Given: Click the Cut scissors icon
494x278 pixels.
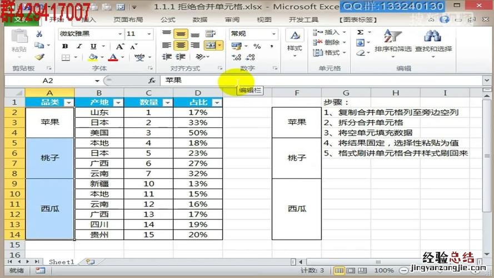Looking at the screenshot, I should point(39,34).
